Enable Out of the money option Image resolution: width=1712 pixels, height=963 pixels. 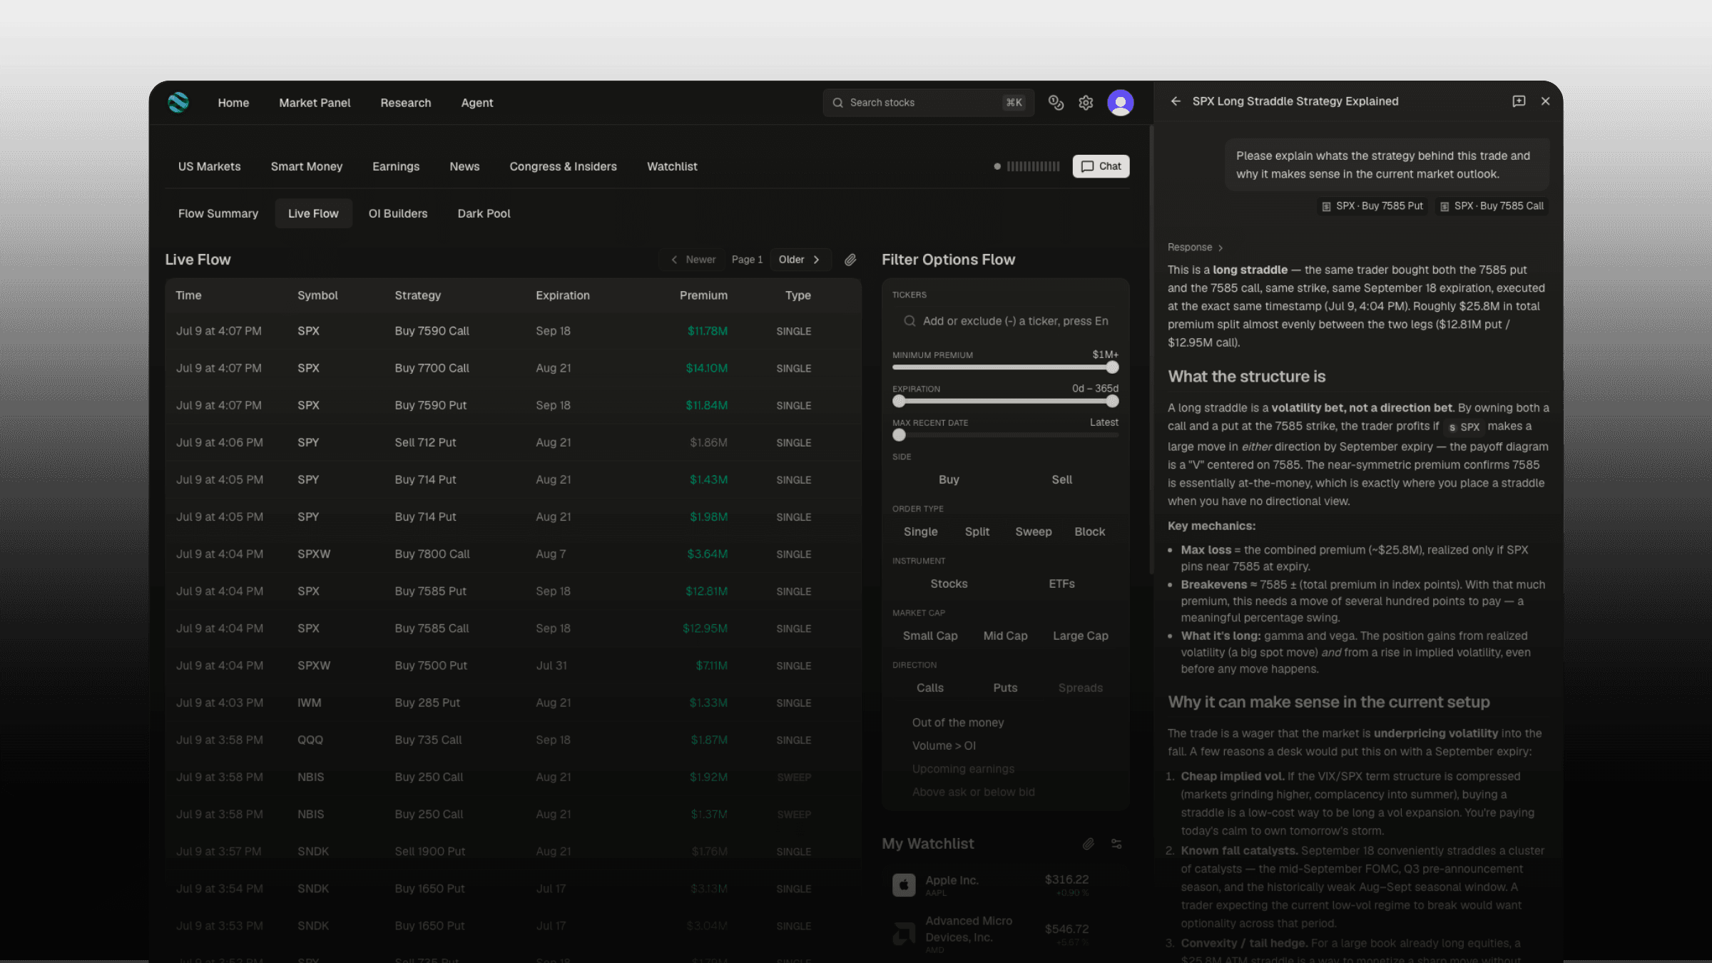(x=957, y=723)
